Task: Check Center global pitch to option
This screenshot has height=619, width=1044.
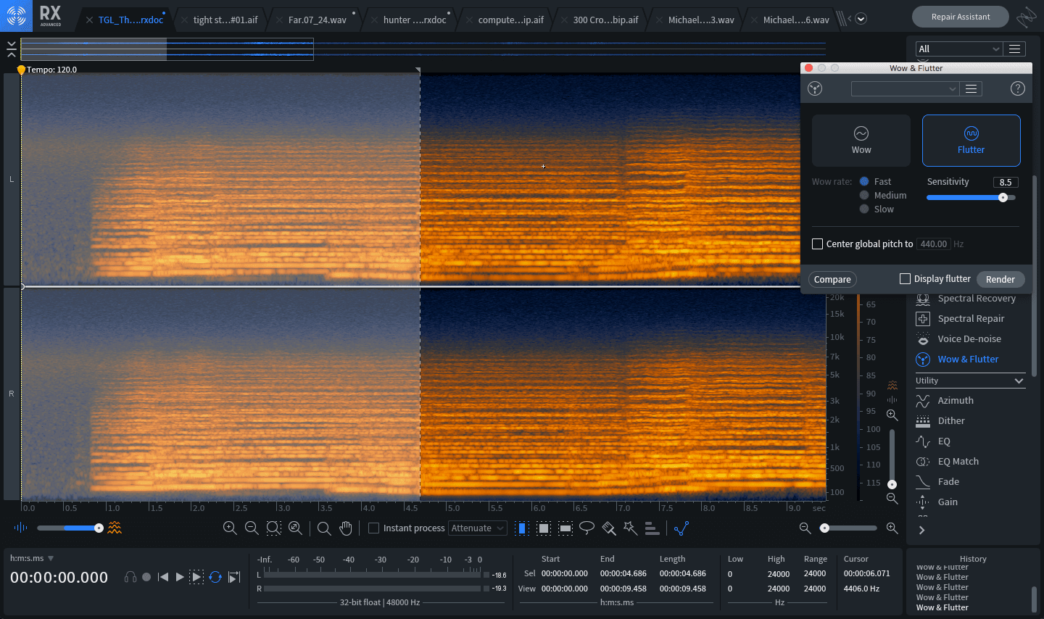Action: pyautogui.click(x=818, y=244)
